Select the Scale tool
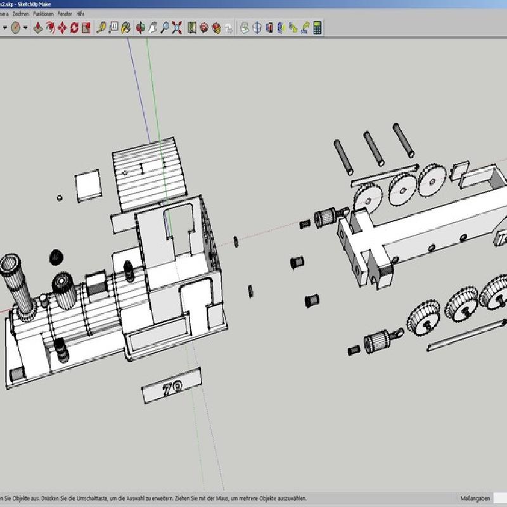Viewport: 507px width, 507px height. point(86,27)
